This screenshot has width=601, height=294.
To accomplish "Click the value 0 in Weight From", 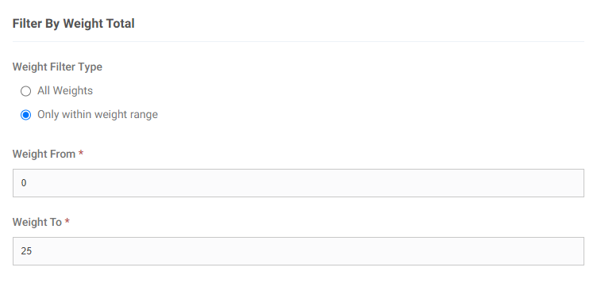I will [24, 183].
